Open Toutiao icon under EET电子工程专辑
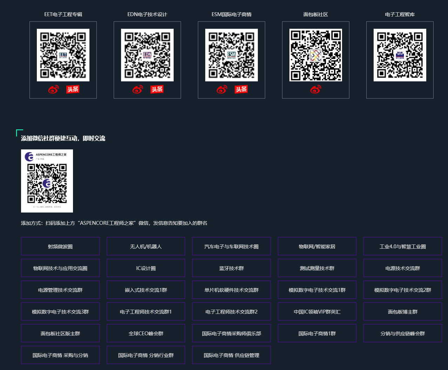 tap(73, 89)
